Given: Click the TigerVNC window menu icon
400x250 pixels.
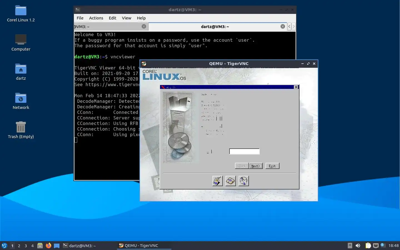Looking at the screenshot, I should click(144, 64).
